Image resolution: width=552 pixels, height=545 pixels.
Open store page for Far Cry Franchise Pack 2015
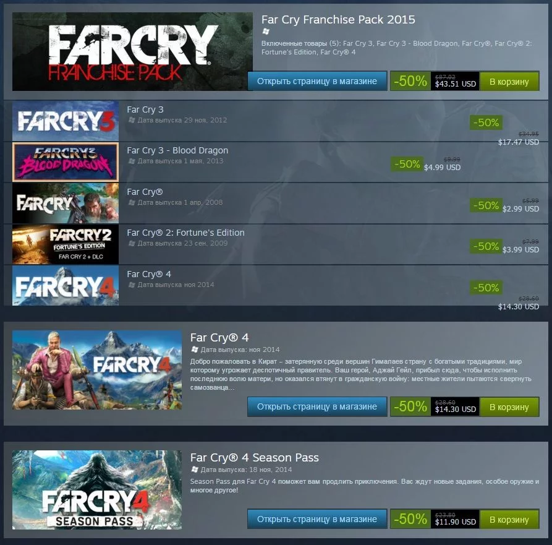(x=317, y=81)
